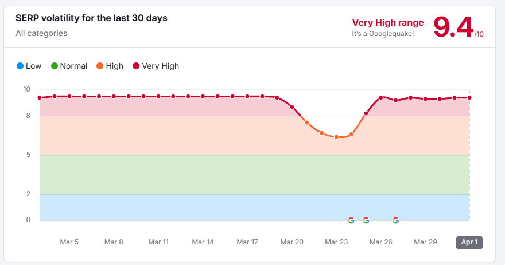Click the All categories subtitle
This screenshot has height=265, width=505.
point(41,33)
